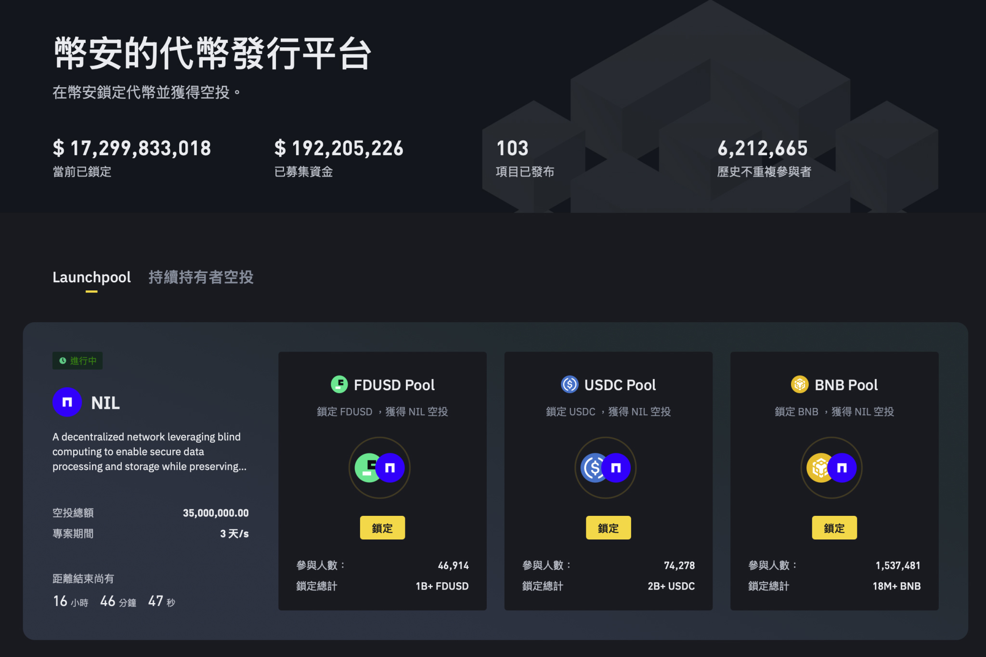Click the clock icon in the 進行中 badge
986x657 pixels.
[x=63, y=360]
